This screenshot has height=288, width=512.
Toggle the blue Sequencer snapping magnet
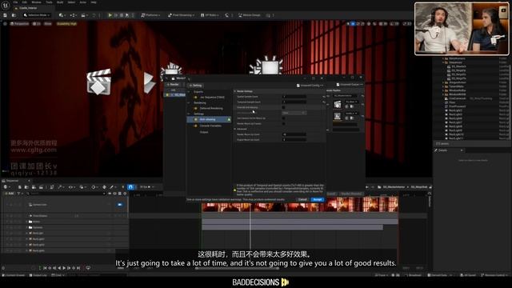click(130, 187)
